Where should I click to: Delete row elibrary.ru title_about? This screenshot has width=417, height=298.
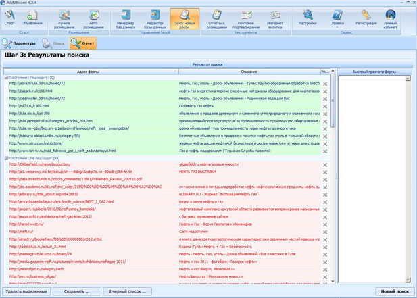click(325, 195)
